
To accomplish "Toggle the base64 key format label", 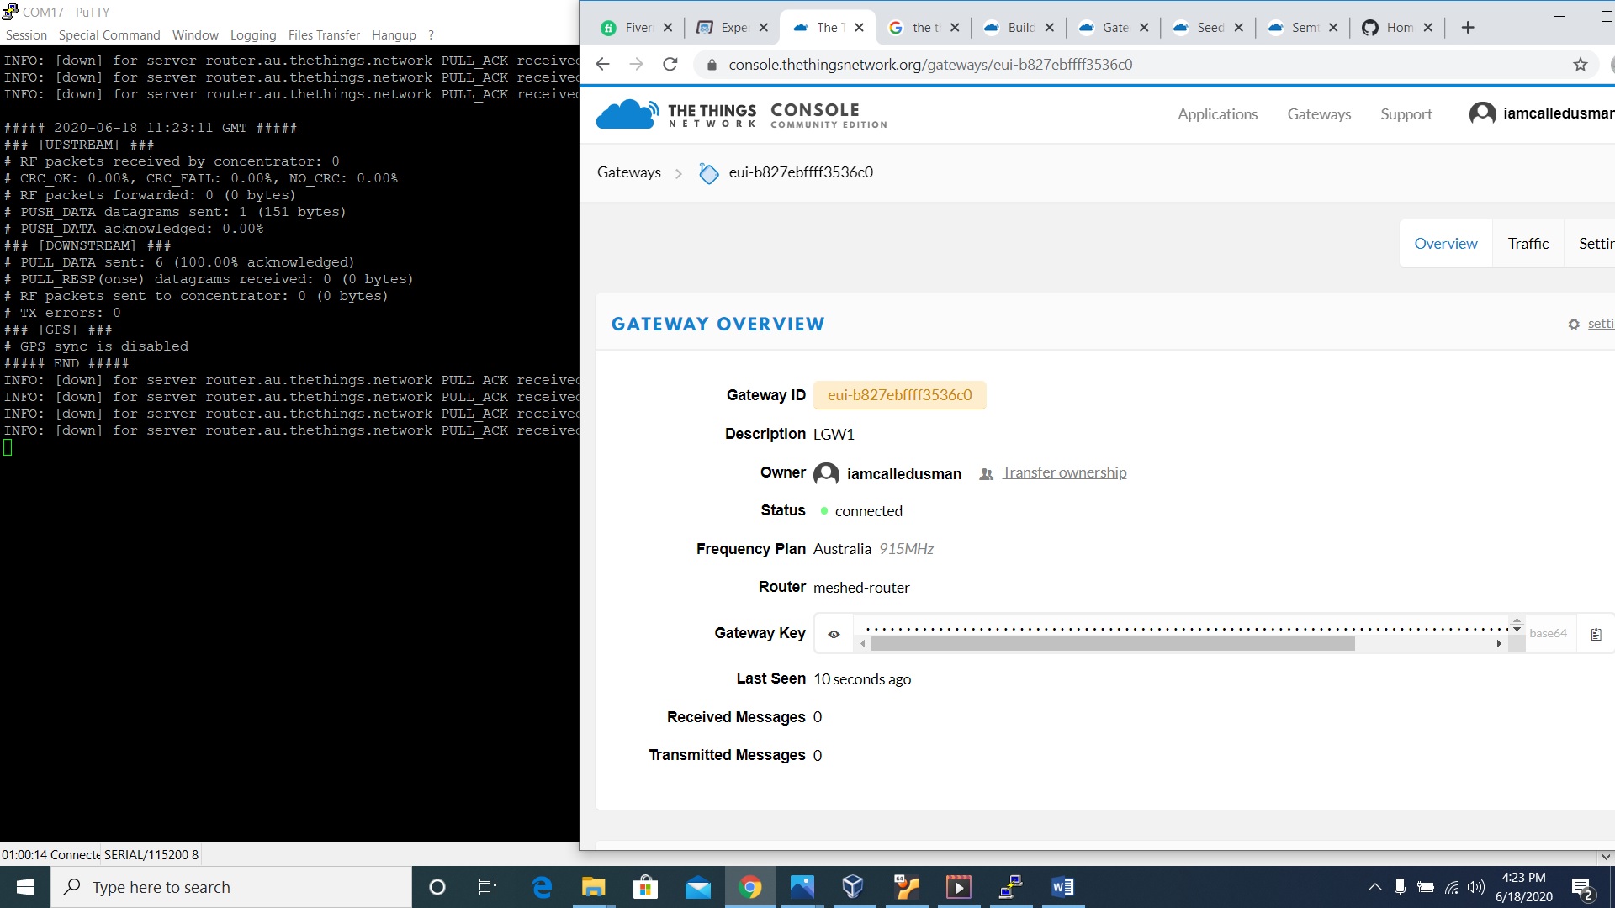I will (x=1548, y=633).
